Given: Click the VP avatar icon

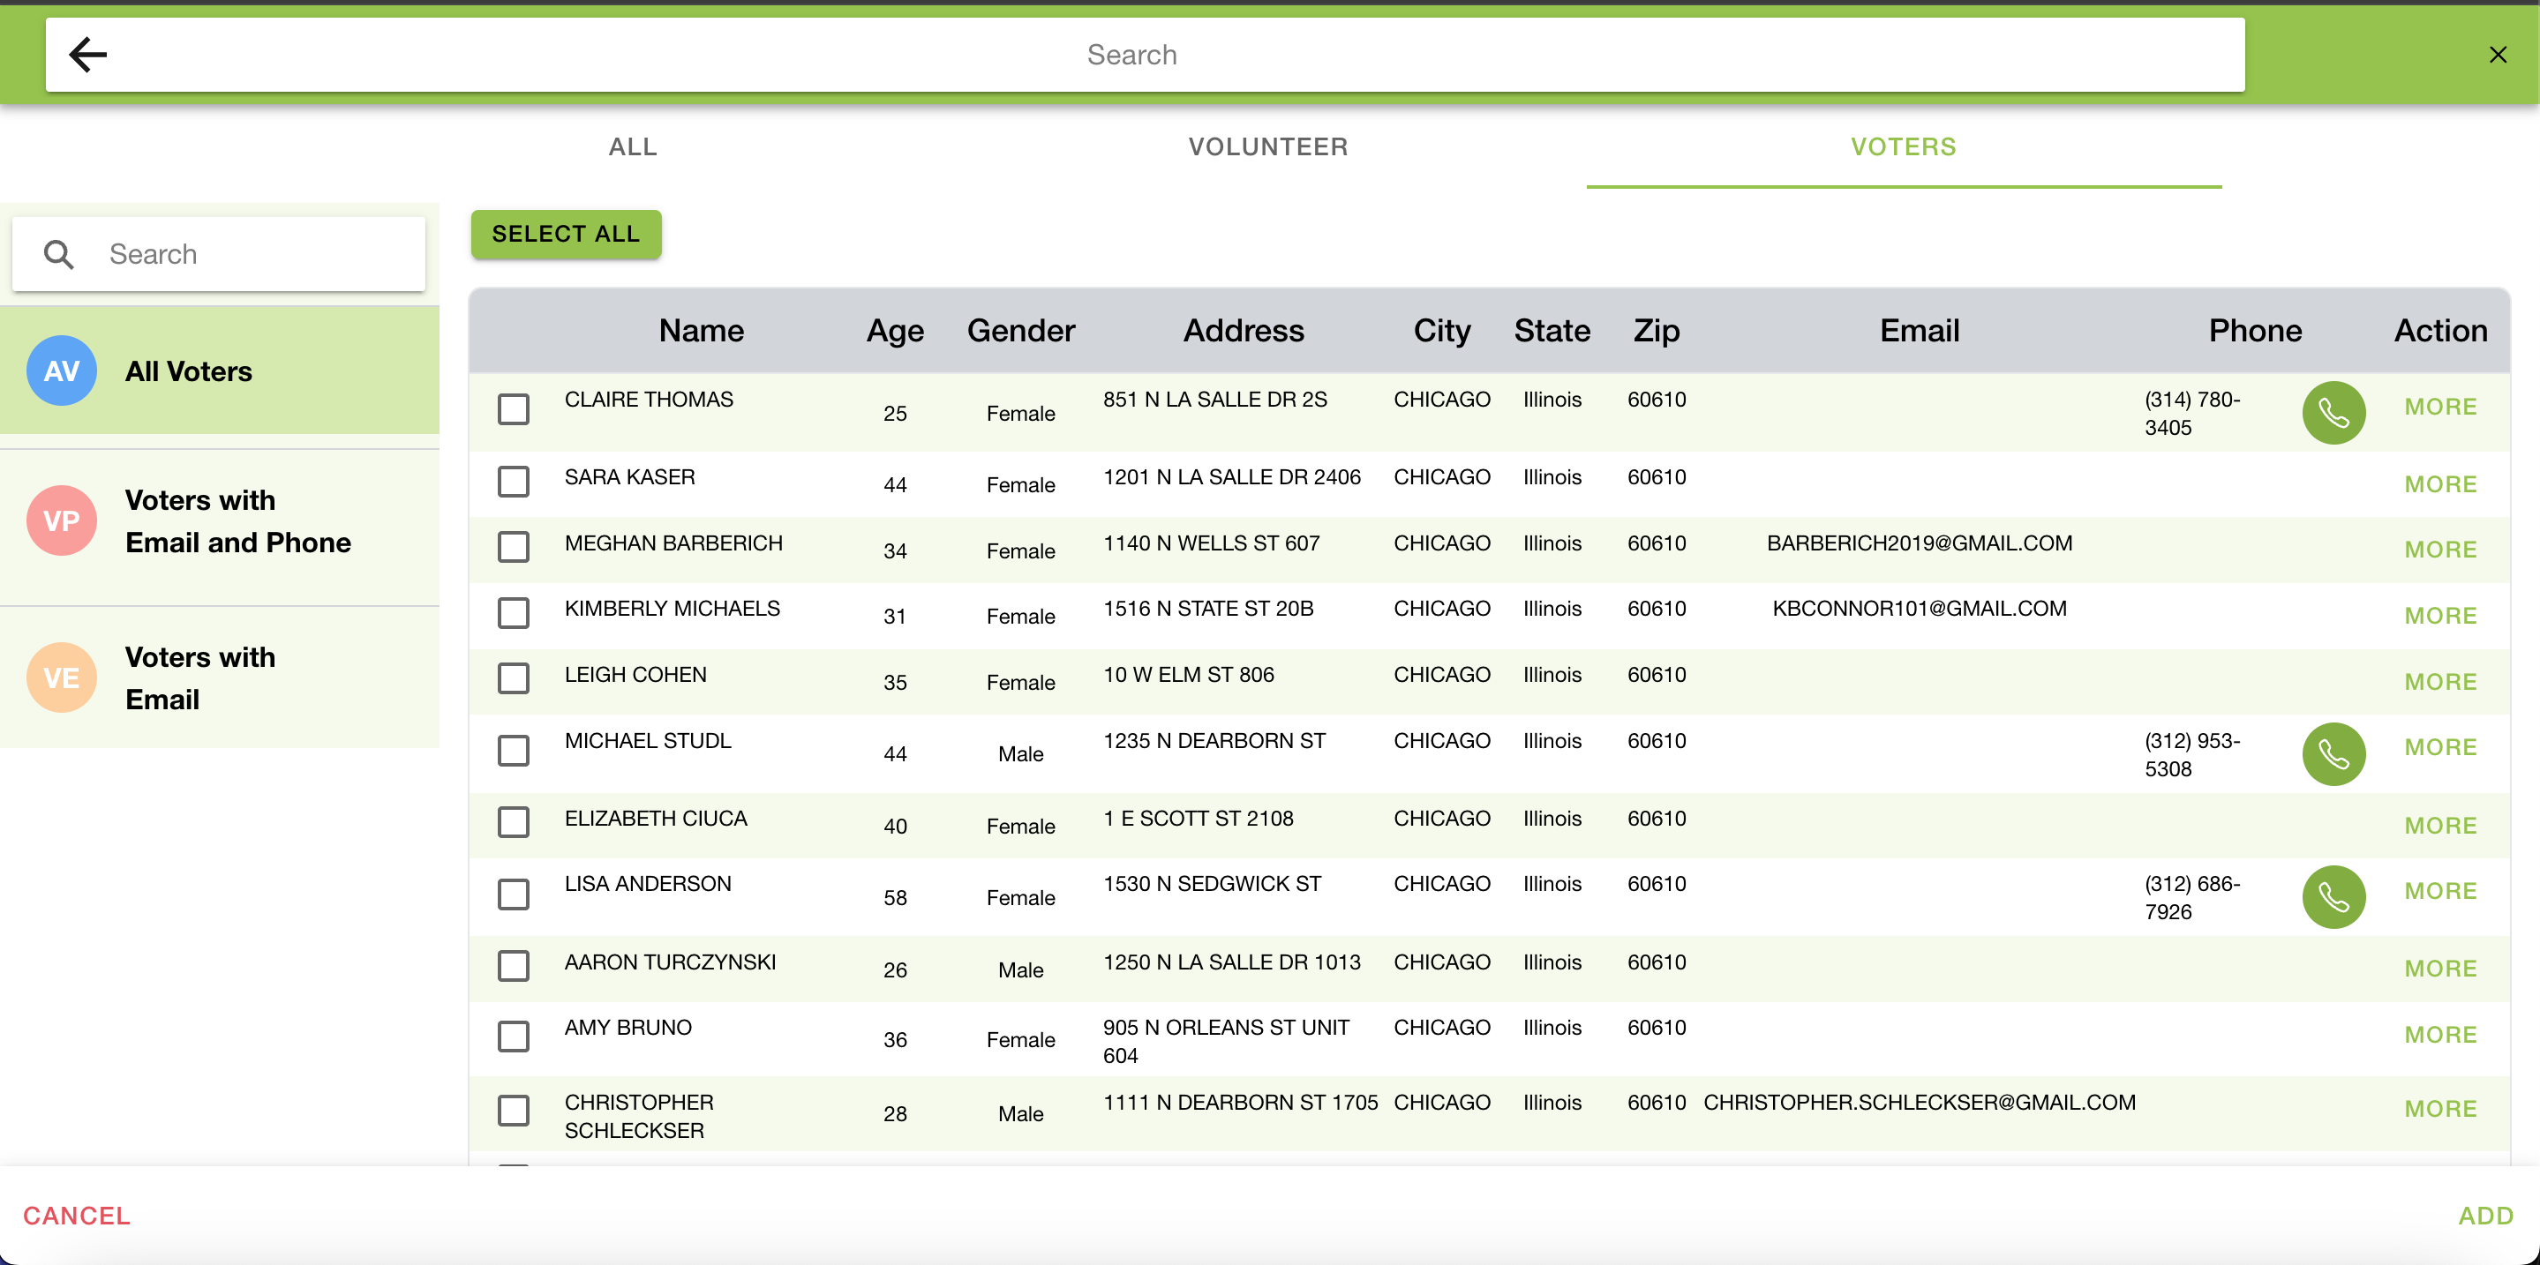Looking at the screenshot, I should click(61, 521).
